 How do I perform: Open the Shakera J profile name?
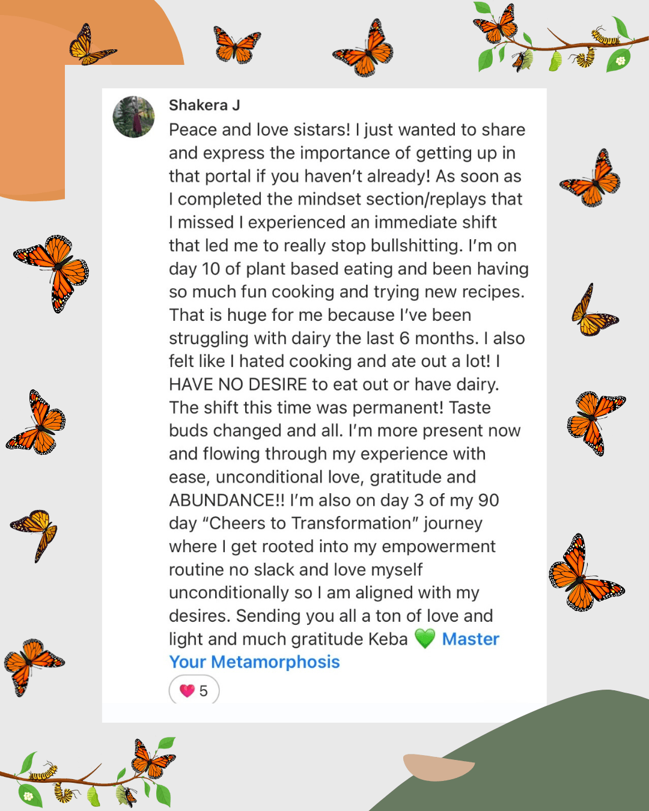click(x=204, y=105)
